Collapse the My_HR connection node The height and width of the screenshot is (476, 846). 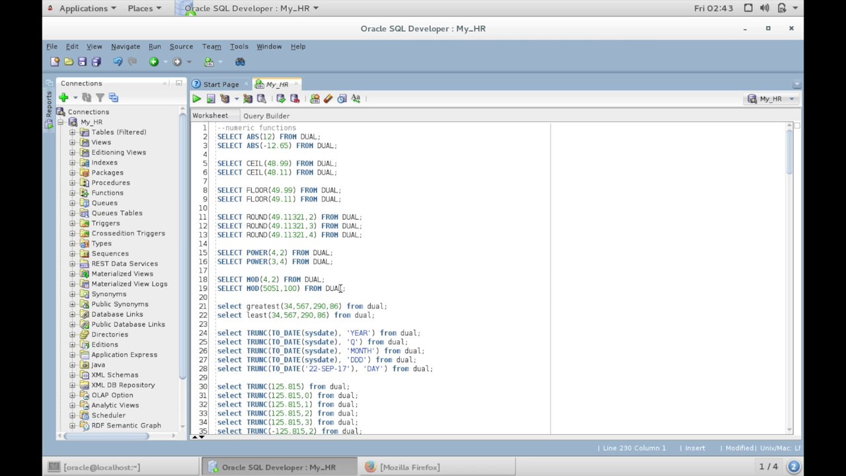pos(61,122)
